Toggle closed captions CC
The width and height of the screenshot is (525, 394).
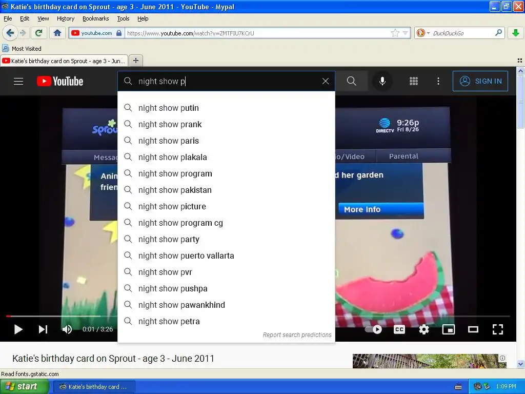pyautogui.click(x=399, y=329)
